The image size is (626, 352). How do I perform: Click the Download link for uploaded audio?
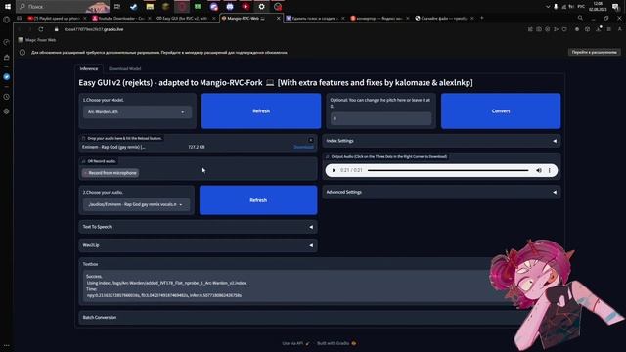click(303, 147)
